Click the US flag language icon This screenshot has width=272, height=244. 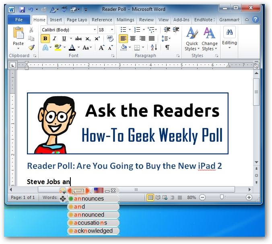(99, 191)
